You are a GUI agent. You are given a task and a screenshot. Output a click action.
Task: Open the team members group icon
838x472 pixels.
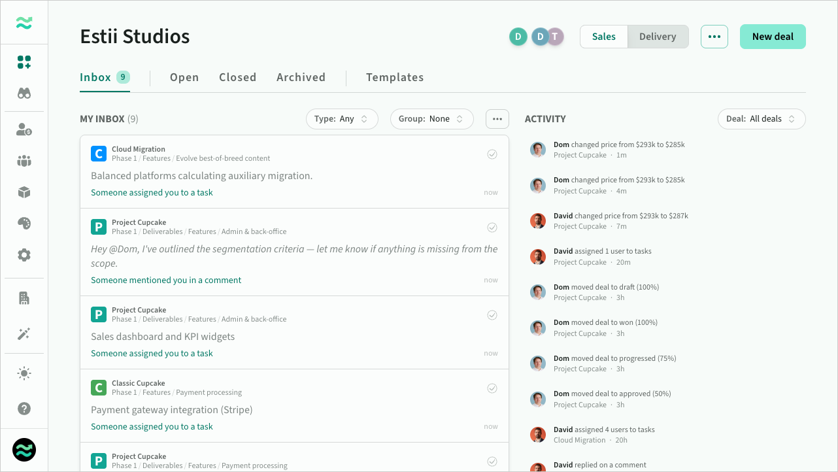click(x=24, y=161)
